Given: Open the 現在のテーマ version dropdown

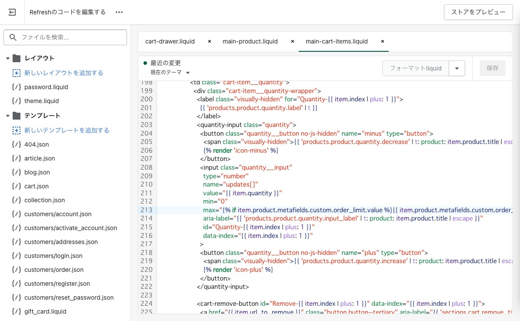Looking at the screenshot, I should 170,73.
